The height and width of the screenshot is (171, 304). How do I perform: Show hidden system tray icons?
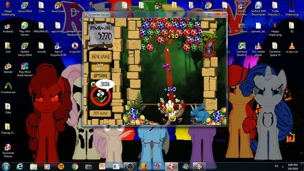283,167
